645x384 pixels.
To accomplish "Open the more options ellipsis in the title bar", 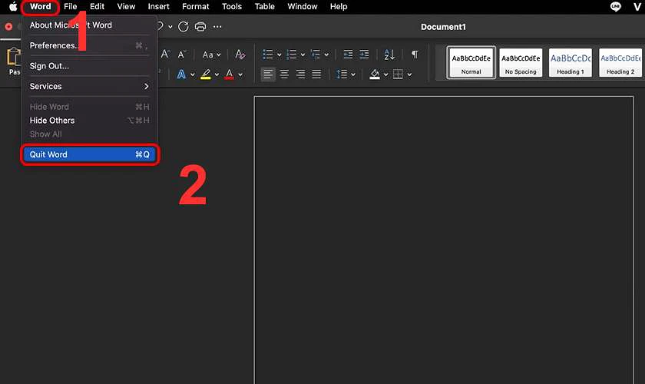I will [217, 27].
